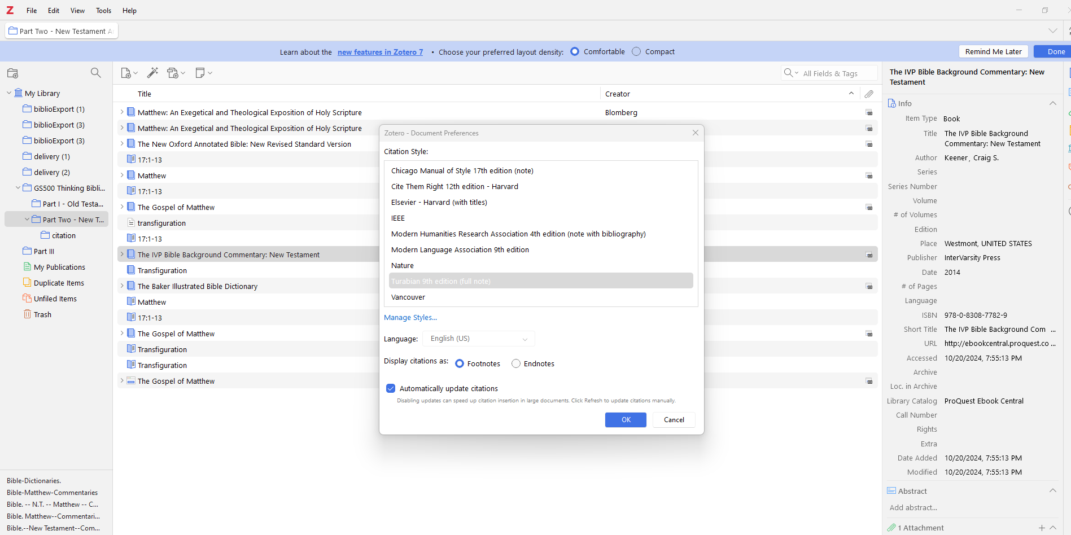Close the Document Preferences dialog

[696, 133]
